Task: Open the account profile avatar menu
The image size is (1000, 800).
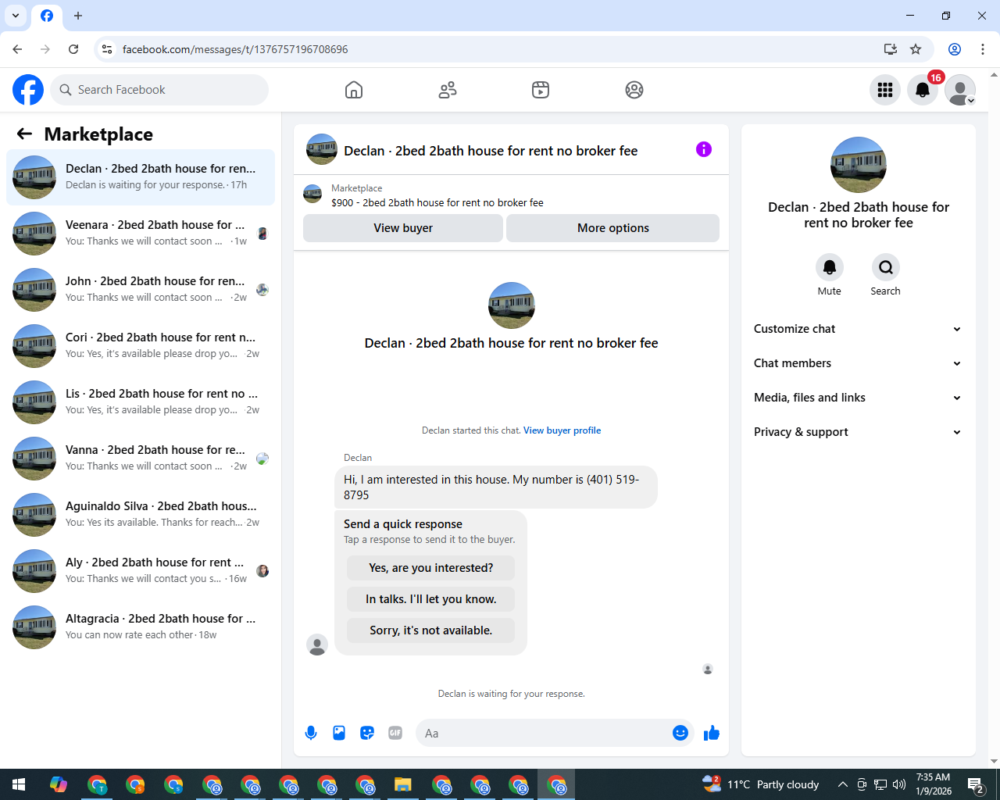Action: 960,90
